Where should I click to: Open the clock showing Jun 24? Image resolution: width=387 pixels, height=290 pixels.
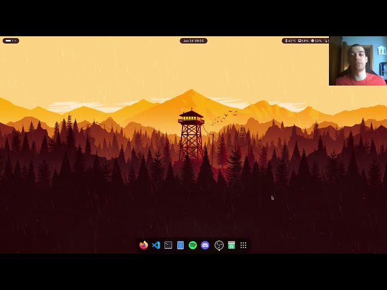tap(193, 40)
